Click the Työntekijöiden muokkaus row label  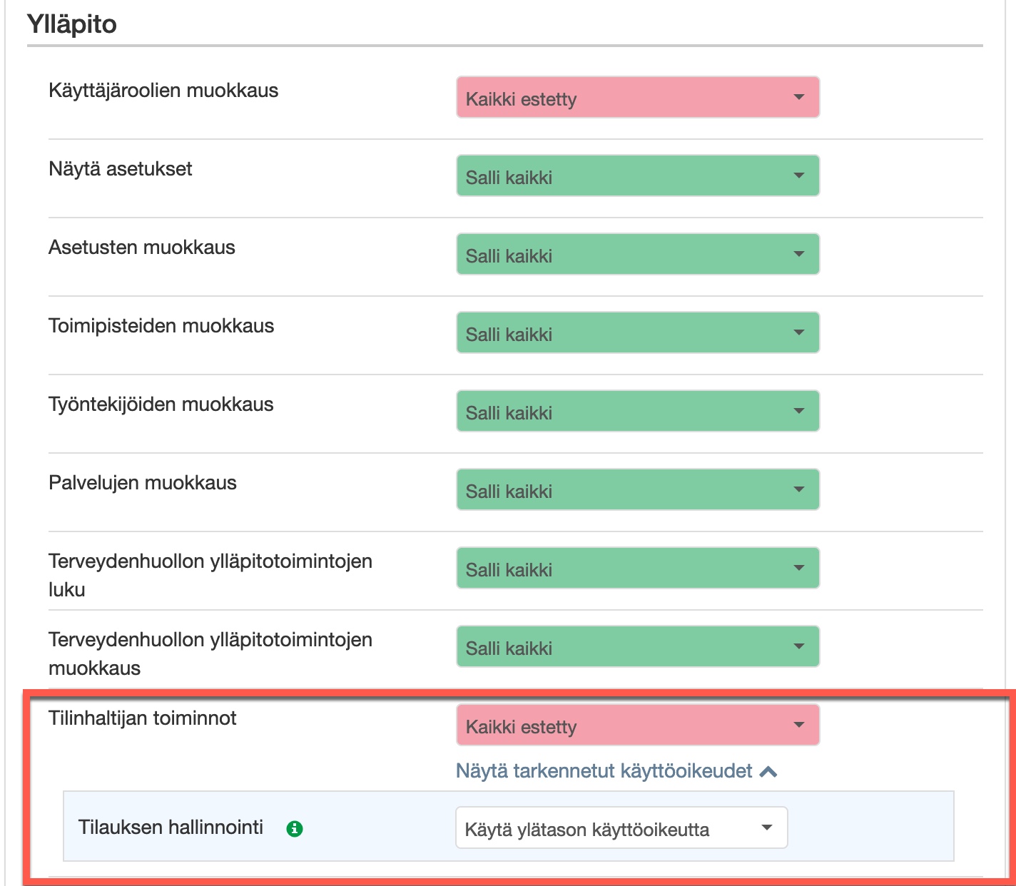[161, 404]
